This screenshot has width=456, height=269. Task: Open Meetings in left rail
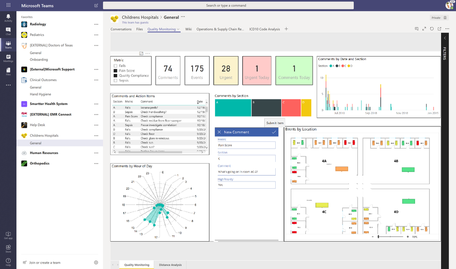click(8, 58)
